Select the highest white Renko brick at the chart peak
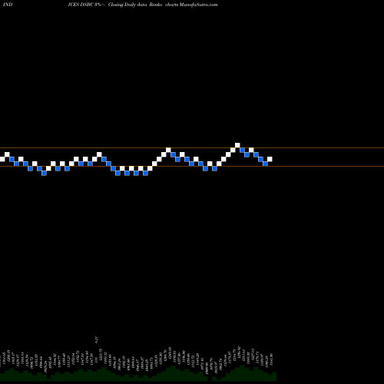Viewport: 384px width, 384px height. point(237,145)
